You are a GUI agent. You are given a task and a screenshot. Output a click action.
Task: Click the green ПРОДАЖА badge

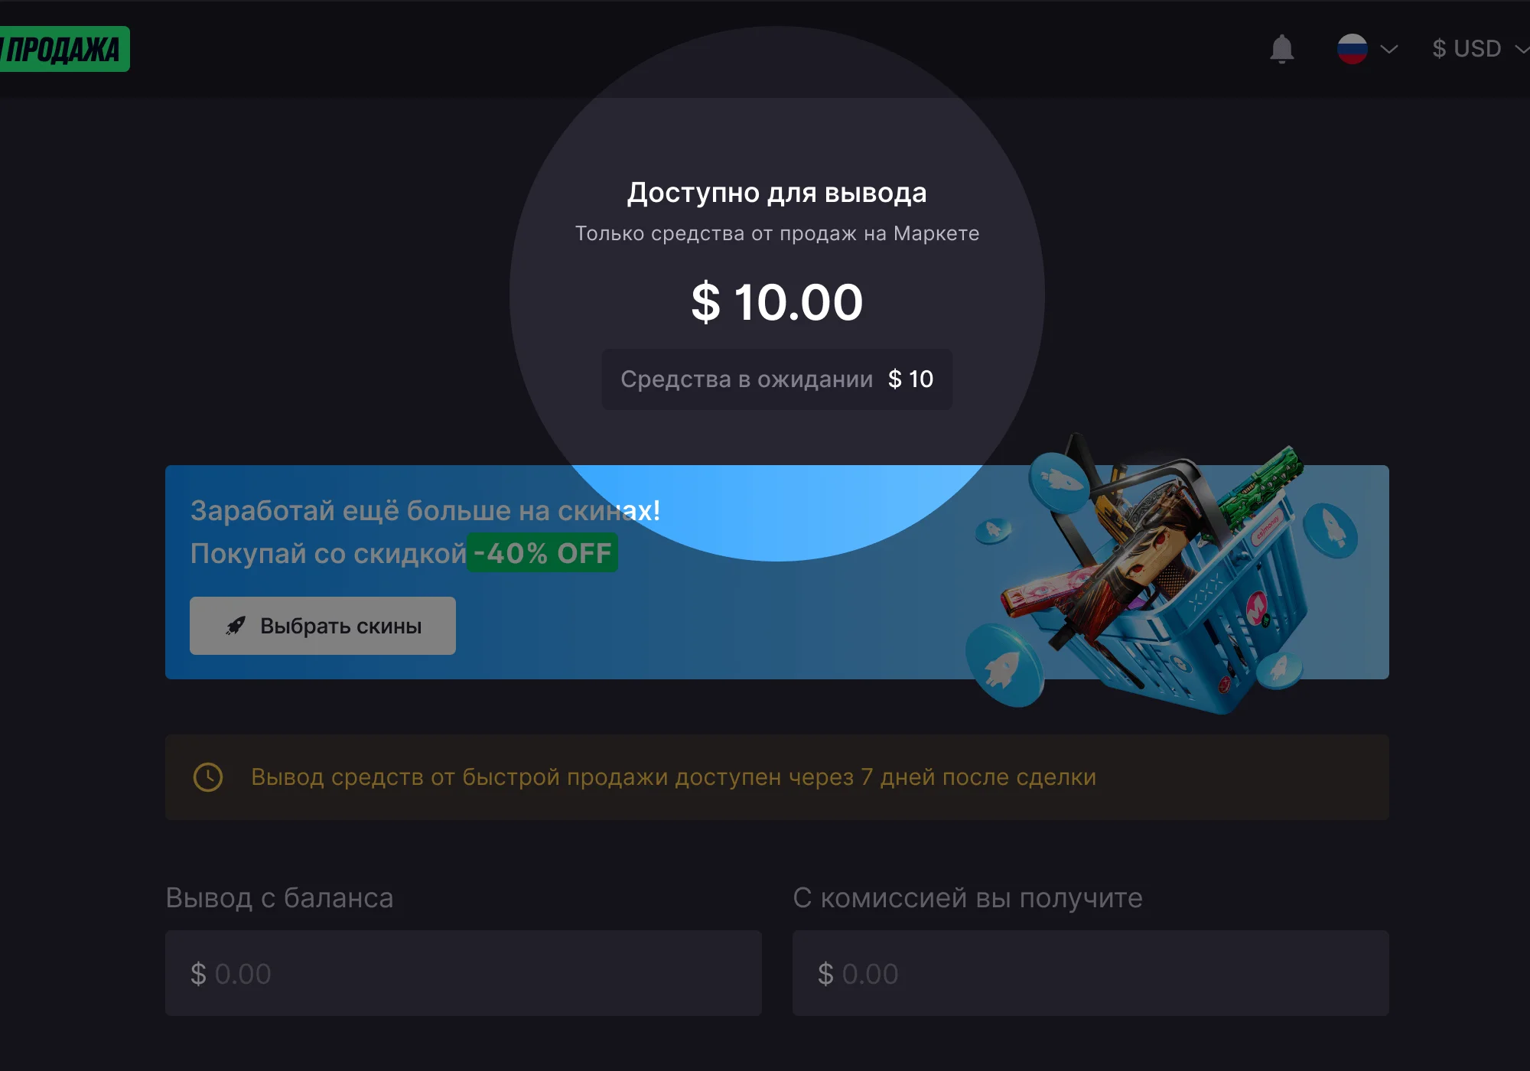64,49
